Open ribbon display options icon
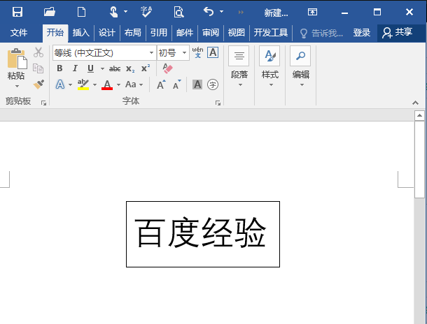 click(x=312, y=12)
